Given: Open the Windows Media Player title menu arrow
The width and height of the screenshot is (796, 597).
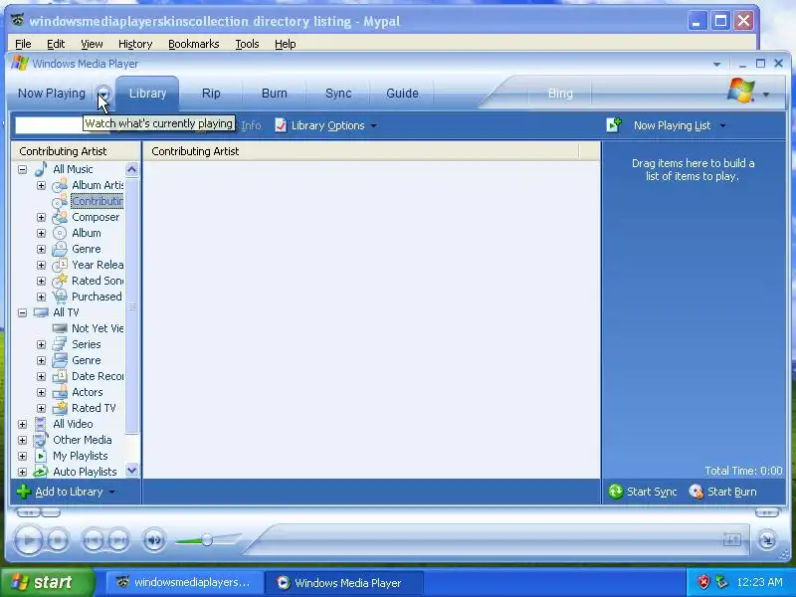Looking at the screenshot, I should tap(716, 64).
